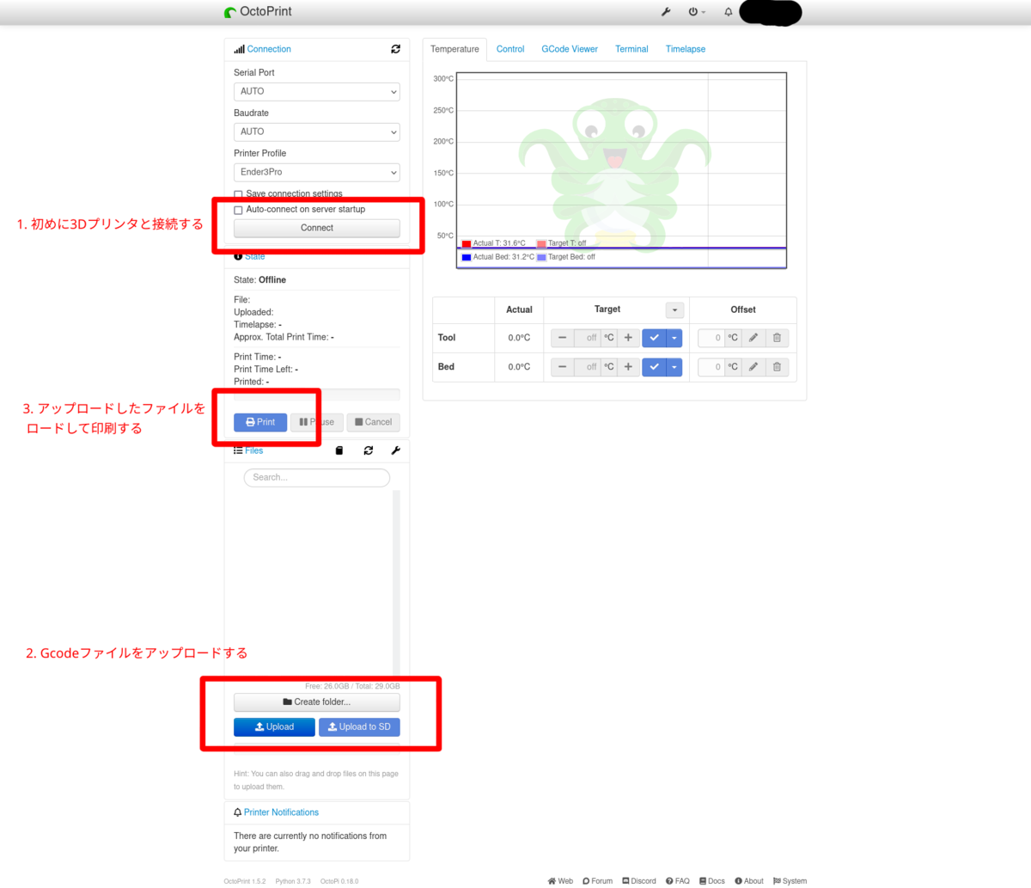
Task: Focus the Tool target temperature field
Action: [x=587, y=338]
